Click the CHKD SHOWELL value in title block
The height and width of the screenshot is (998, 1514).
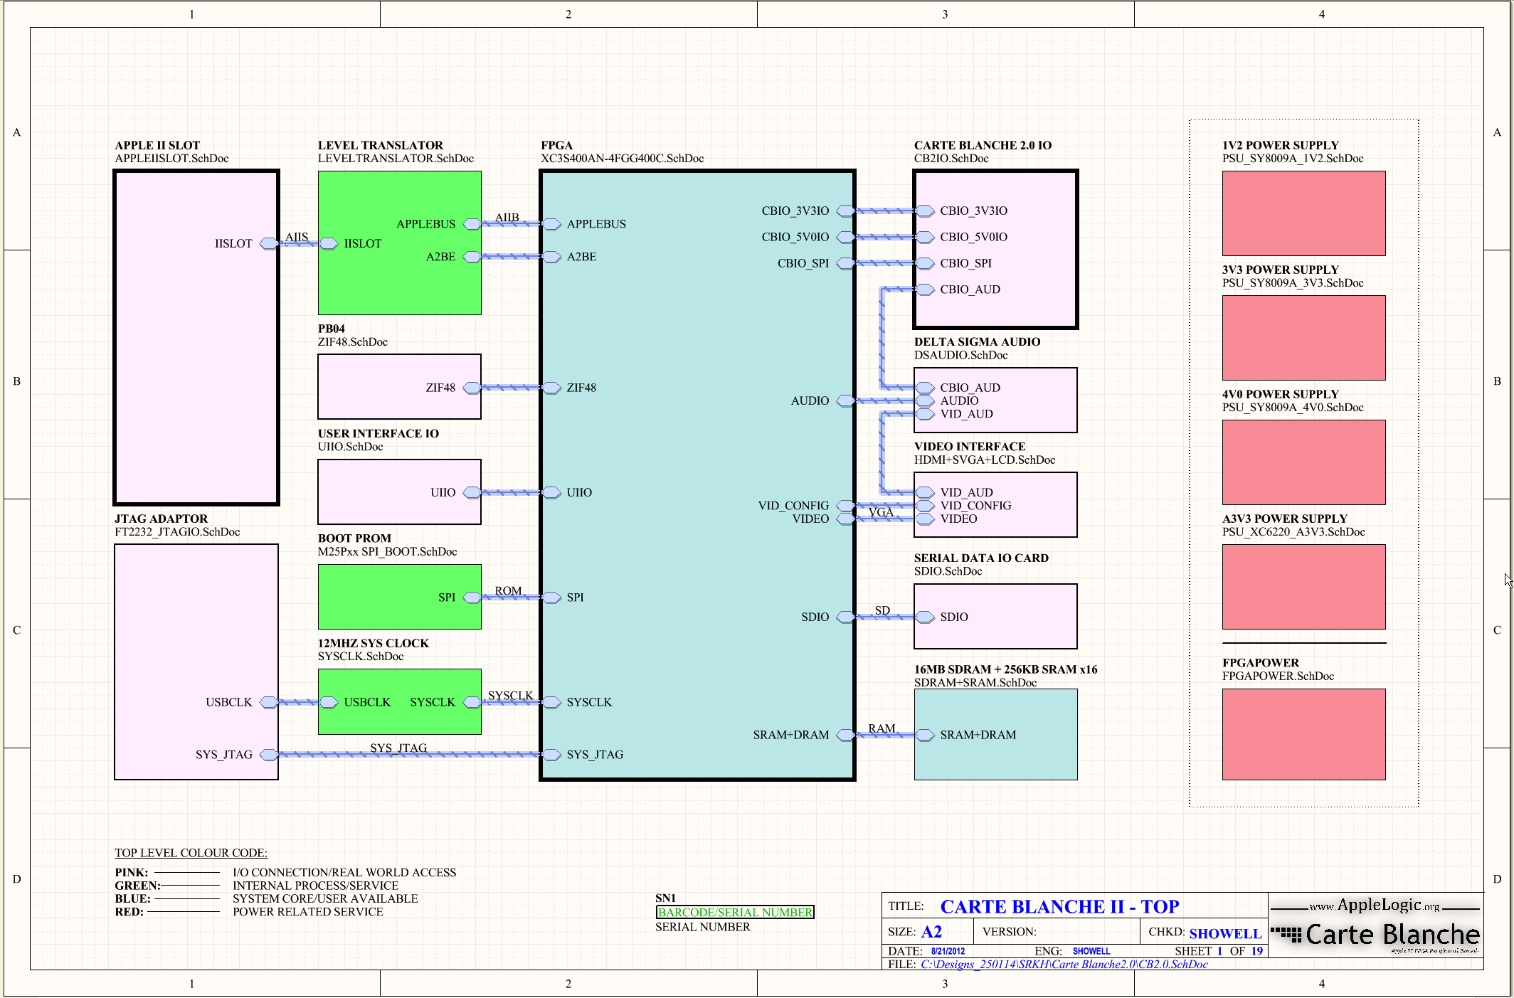tap(1225, 933)
